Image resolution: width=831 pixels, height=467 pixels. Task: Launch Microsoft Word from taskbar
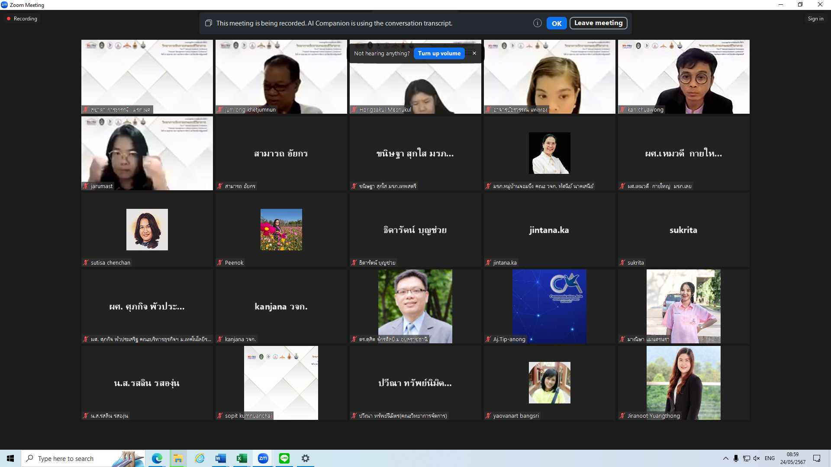221,458
